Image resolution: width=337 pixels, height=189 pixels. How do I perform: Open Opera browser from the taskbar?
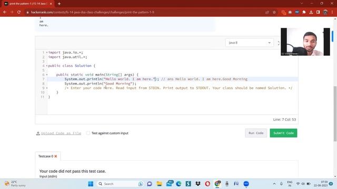(x=207, y=184)
